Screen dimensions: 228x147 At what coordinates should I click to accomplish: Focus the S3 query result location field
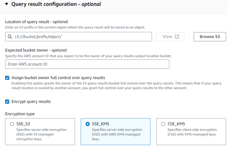81,37
